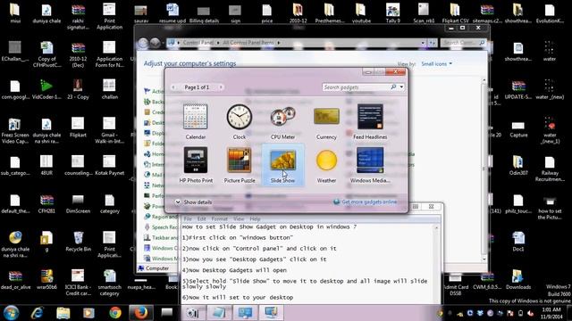The image size is (572, 321).
Task: Open Speech Recognition in Control Panel
Action: pos(161,227)
